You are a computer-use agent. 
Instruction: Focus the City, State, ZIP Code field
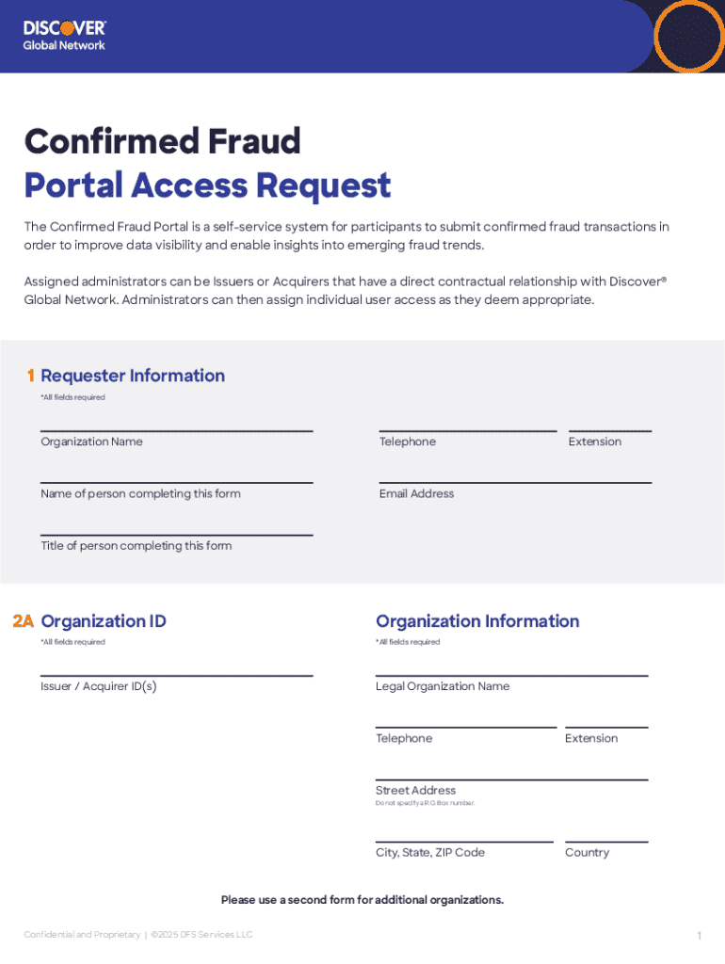464,832
